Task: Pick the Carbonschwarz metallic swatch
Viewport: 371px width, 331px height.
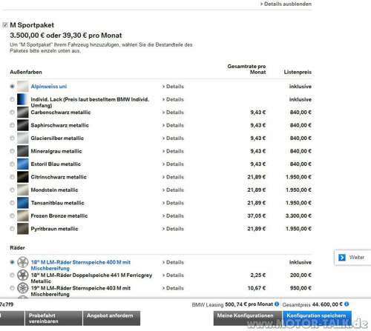Action: 23,113
